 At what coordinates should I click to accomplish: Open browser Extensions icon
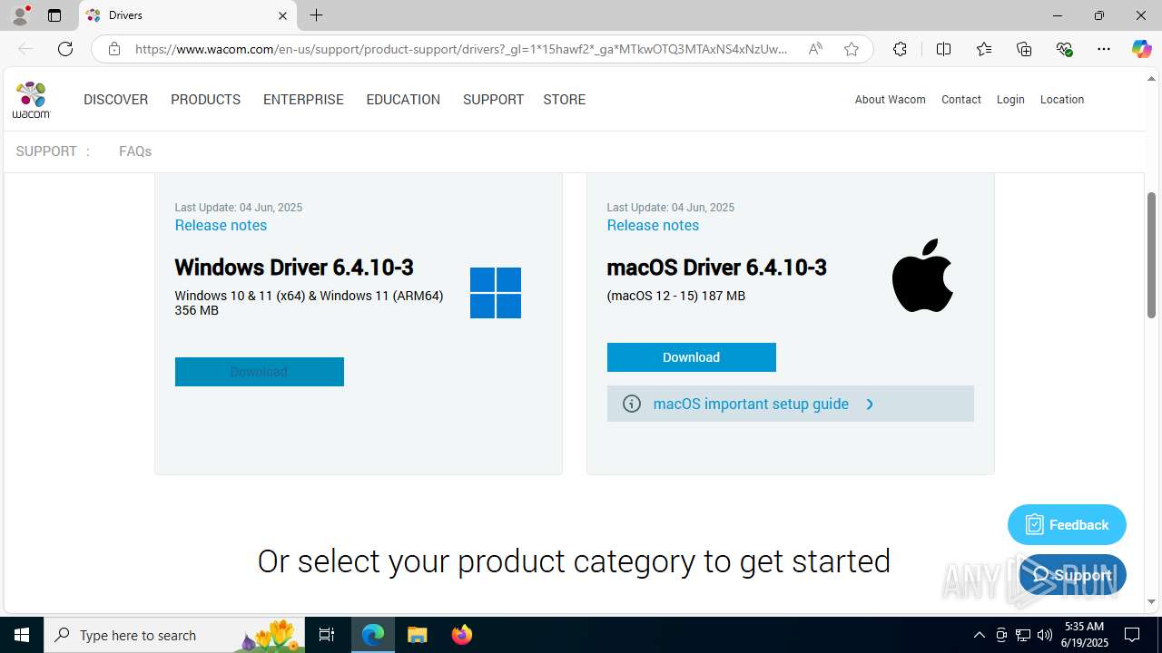(900, 49)
